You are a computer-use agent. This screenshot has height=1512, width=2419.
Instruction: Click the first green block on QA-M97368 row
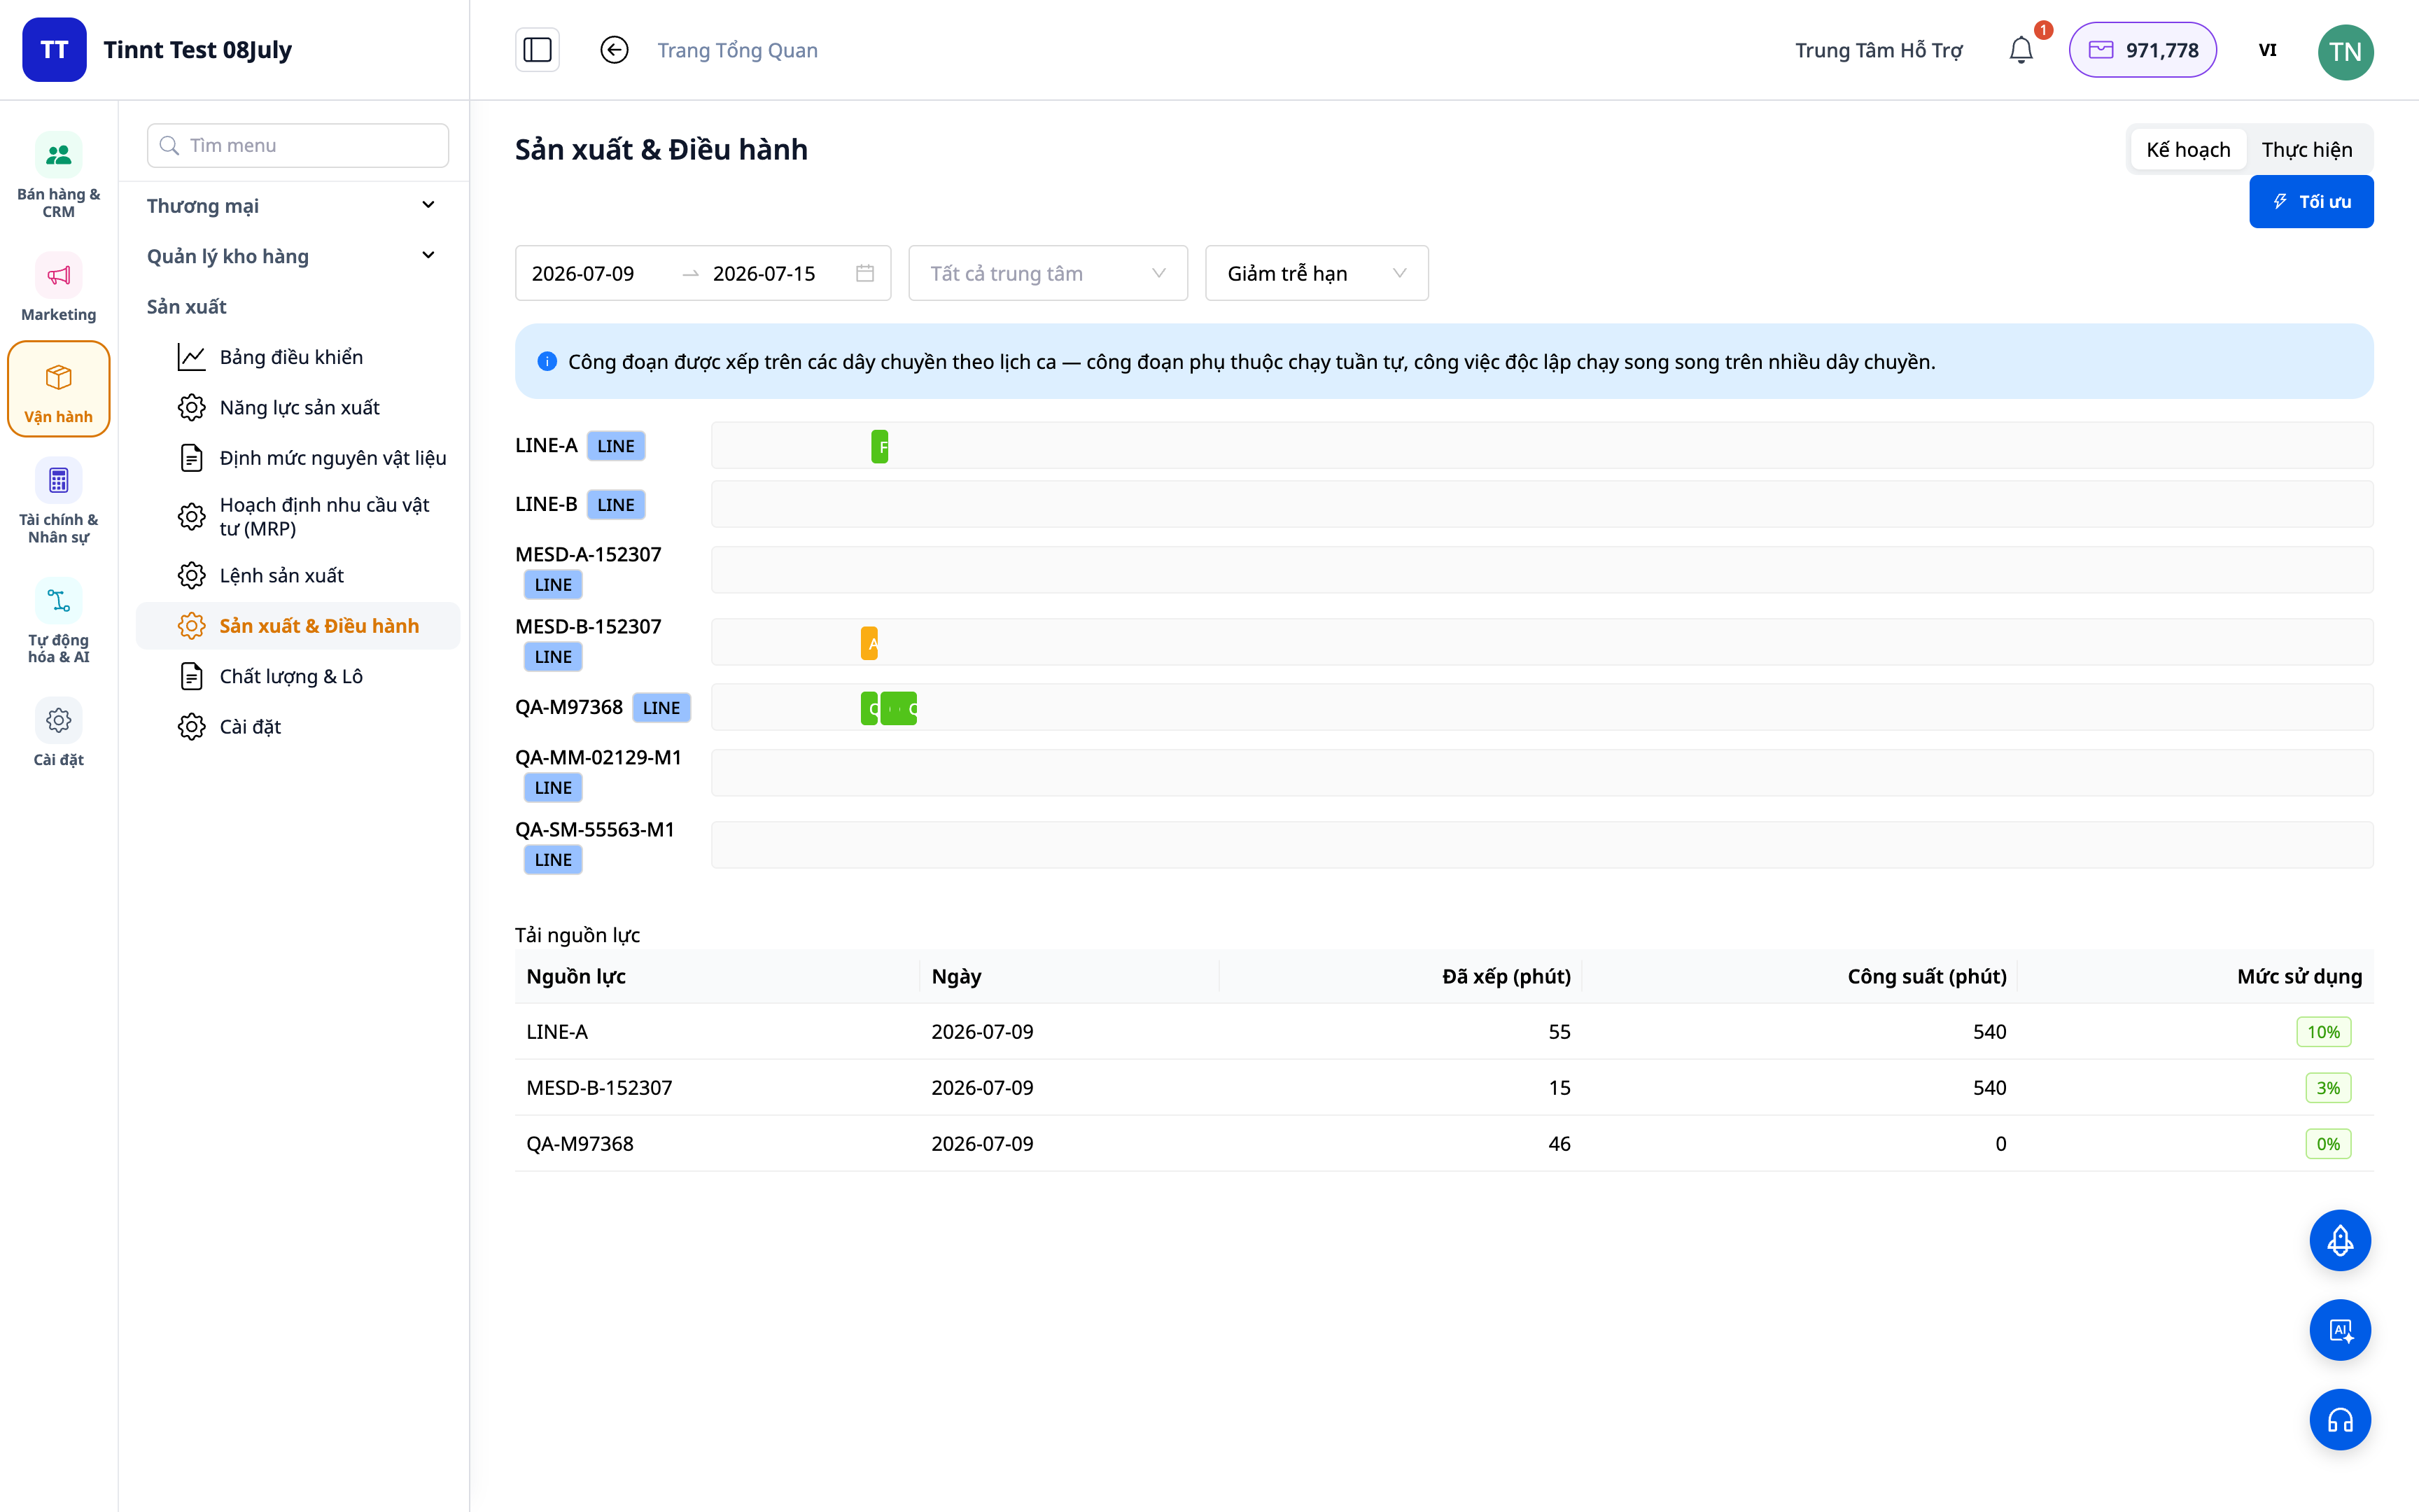click(x=869, y=708)
